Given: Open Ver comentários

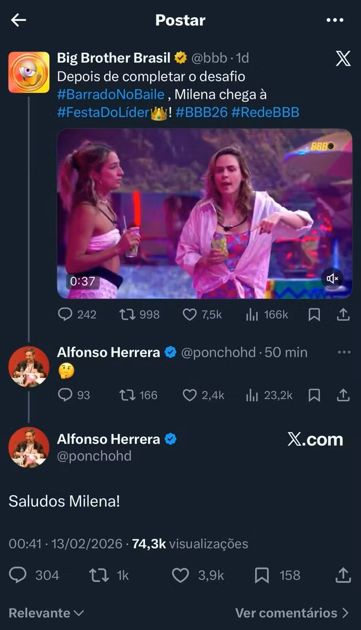Looking at the screenshot, I should (x=292, y=613).
